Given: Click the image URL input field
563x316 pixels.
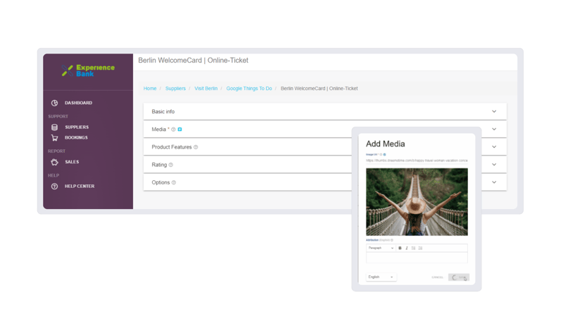Looking at the screenshot, I should click(x=417, y=160).
